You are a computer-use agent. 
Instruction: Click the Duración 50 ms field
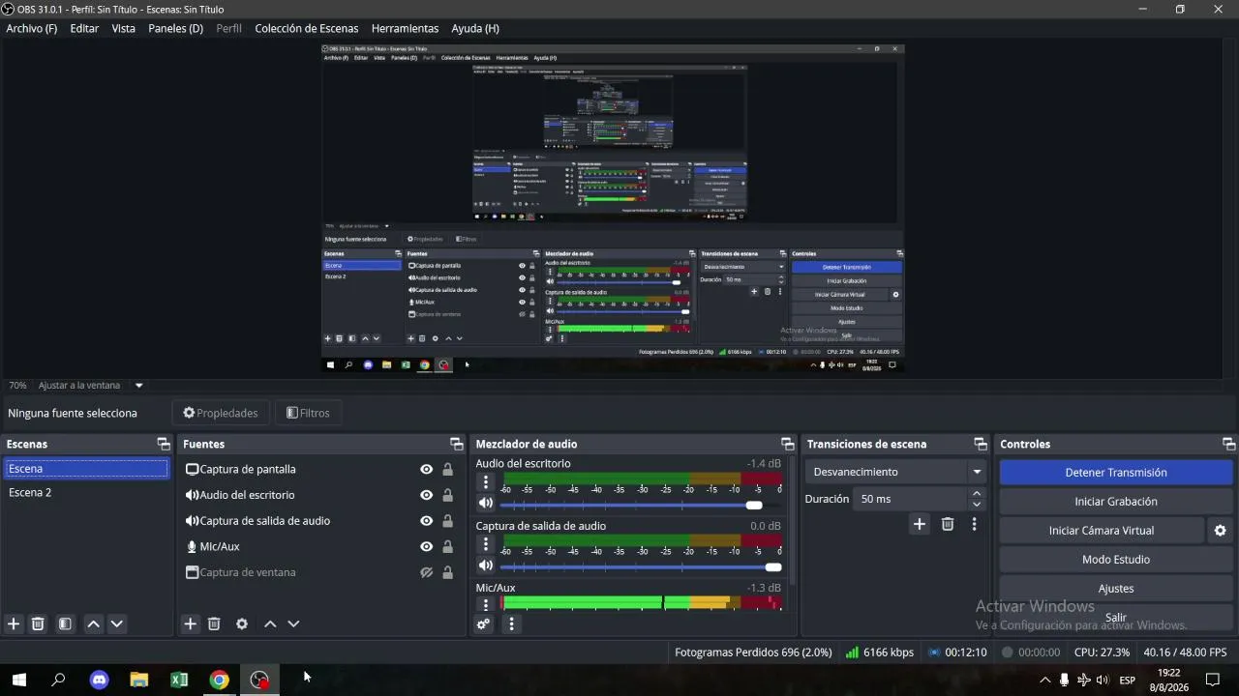[913, 499]
